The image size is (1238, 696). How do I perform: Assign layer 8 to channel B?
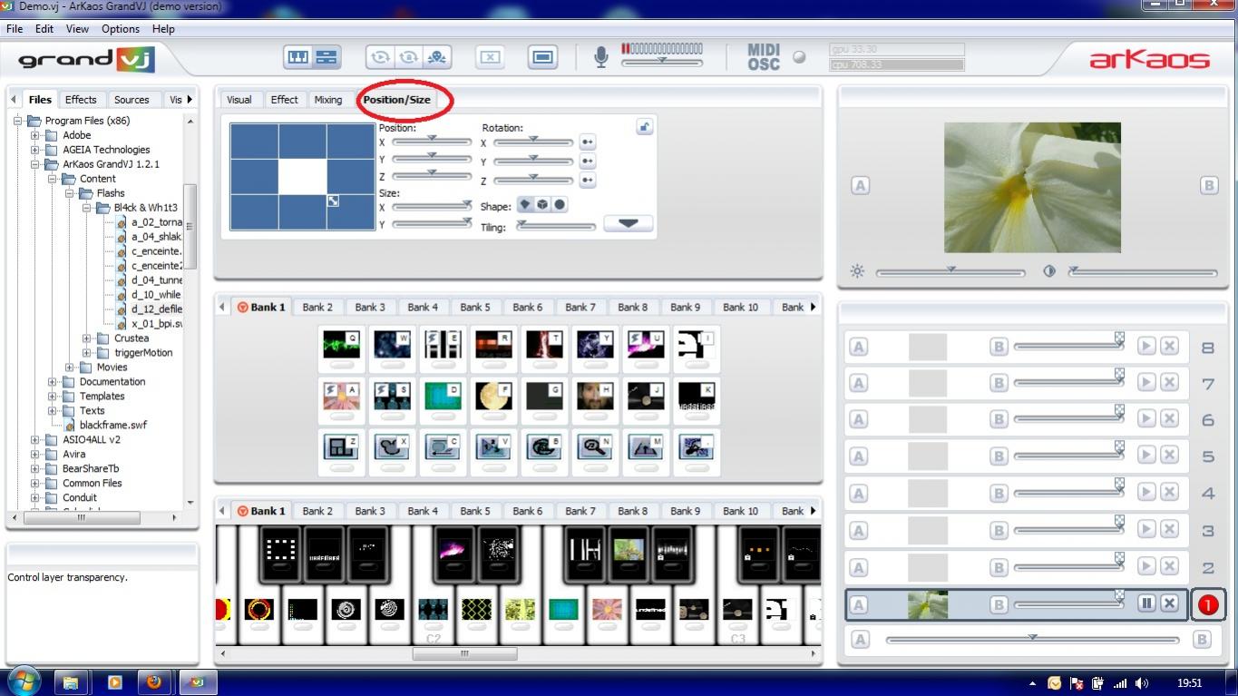pos(999,347)
